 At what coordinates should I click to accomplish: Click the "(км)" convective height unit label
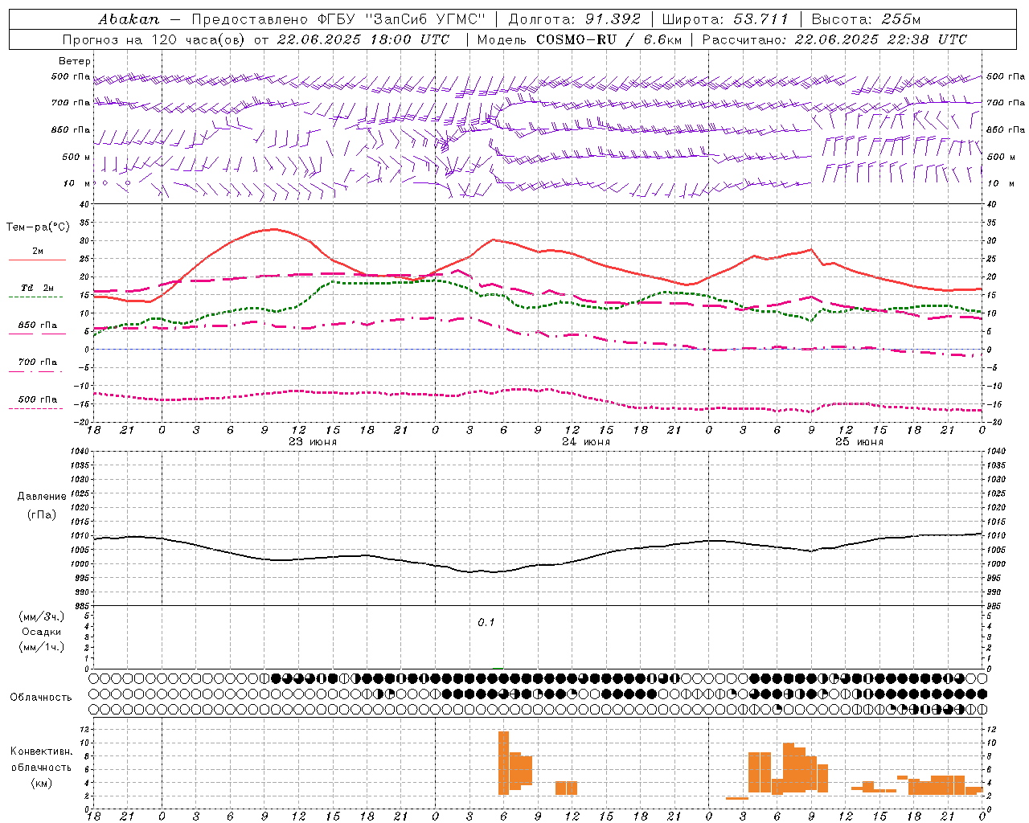(x=42, y=783)
